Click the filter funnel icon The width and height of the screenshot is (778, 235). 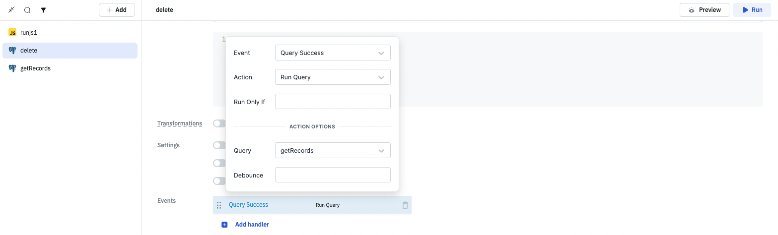click(43, 10)
